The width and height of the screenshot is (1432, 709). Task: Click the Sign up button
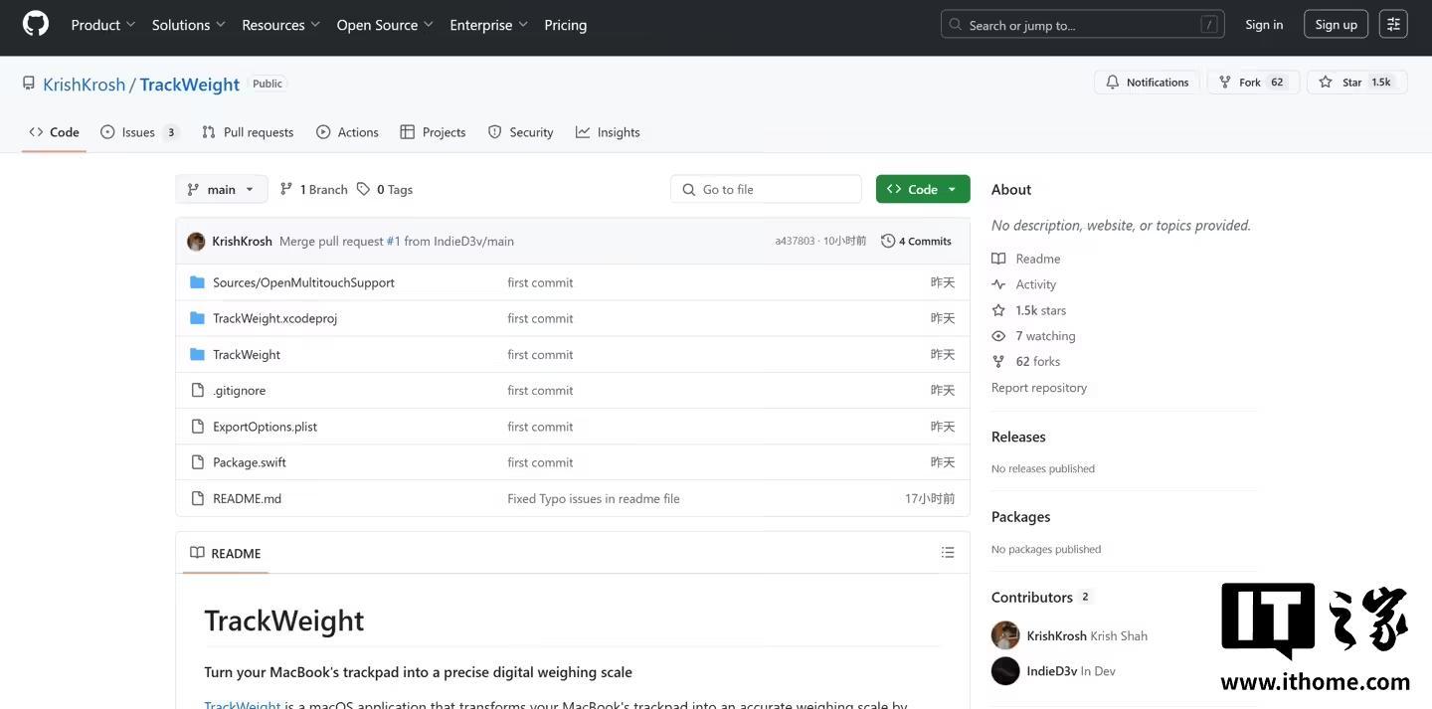1336,25
